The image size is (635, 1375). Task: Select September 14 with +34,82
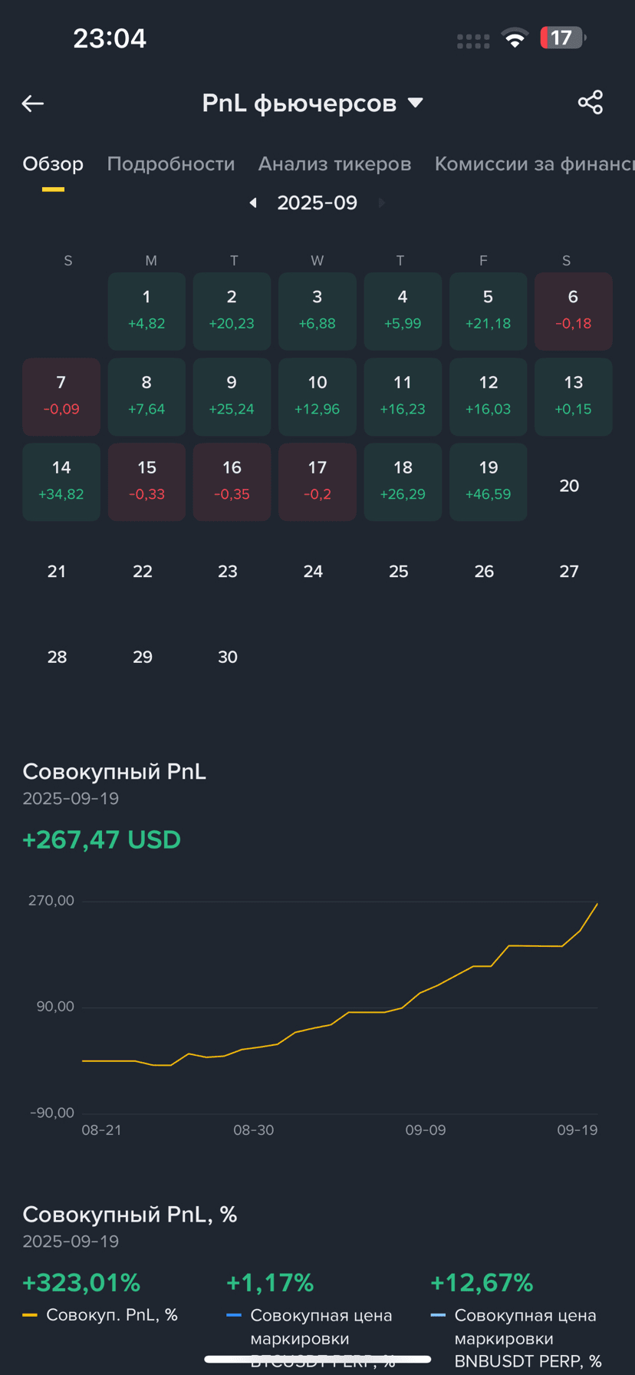click(61, 482)
